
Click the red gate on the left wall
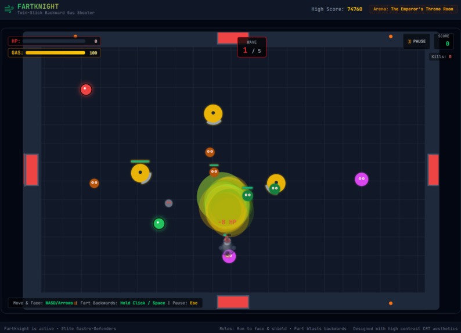click(31, 170)
